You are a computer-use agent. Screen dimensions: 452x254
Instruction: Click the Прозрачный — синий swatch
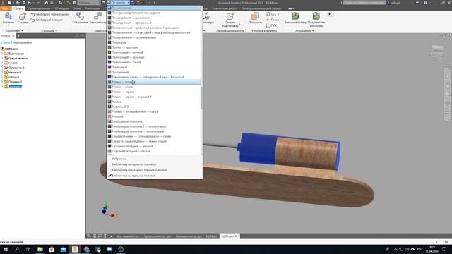109,62
